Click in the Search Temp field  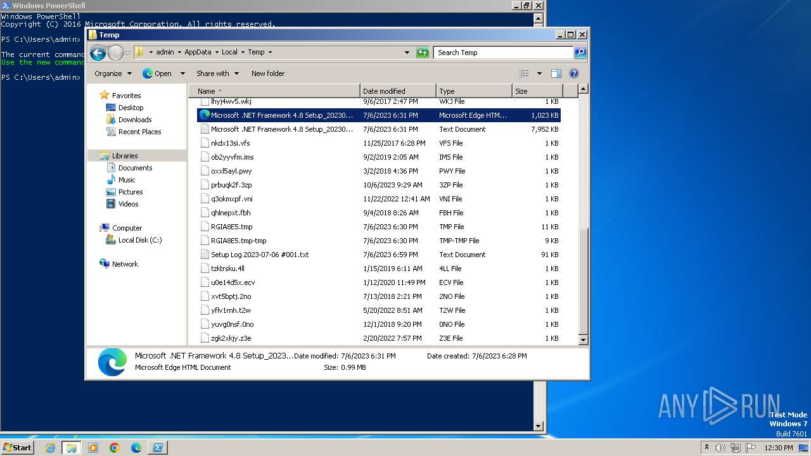click(x=503, y=53)
